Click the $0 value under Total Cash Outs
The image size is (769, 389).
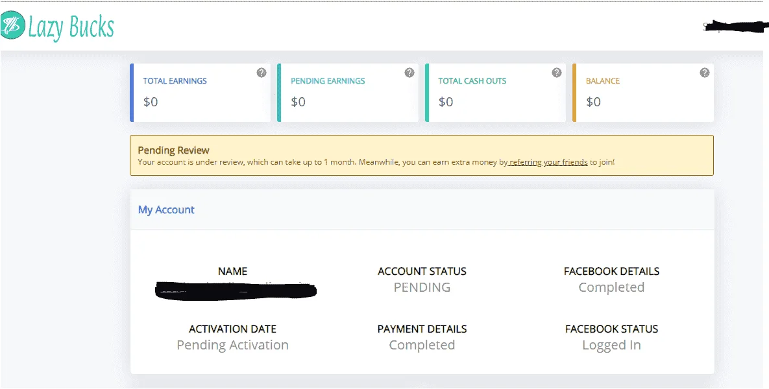pyautogui.click(x=446, y=102)
